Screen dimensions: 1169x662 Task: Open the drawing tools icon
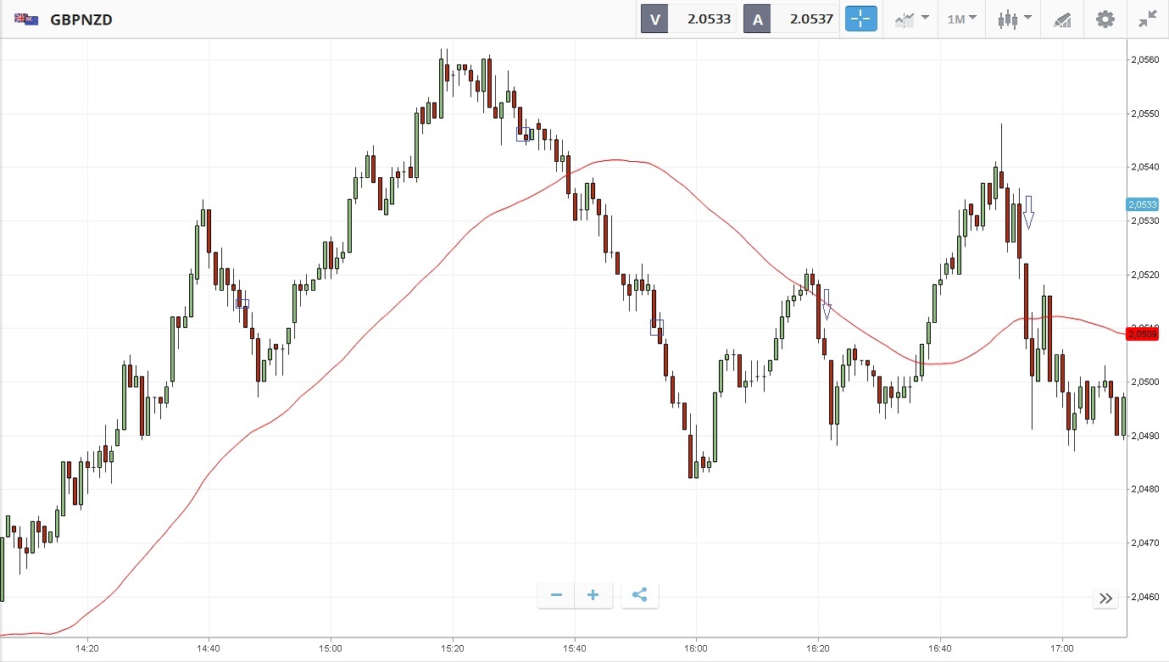1062,19
